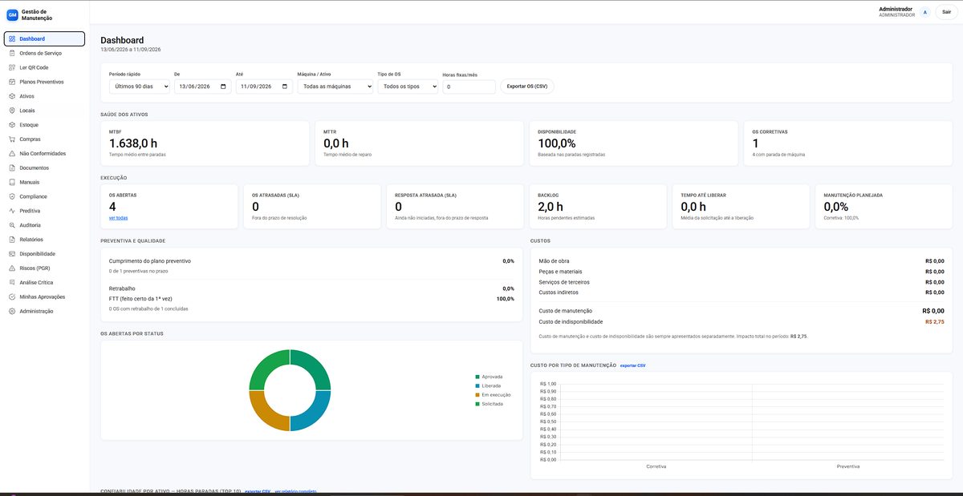Click the OS Abertas count '4'

[x=113, y=206]
